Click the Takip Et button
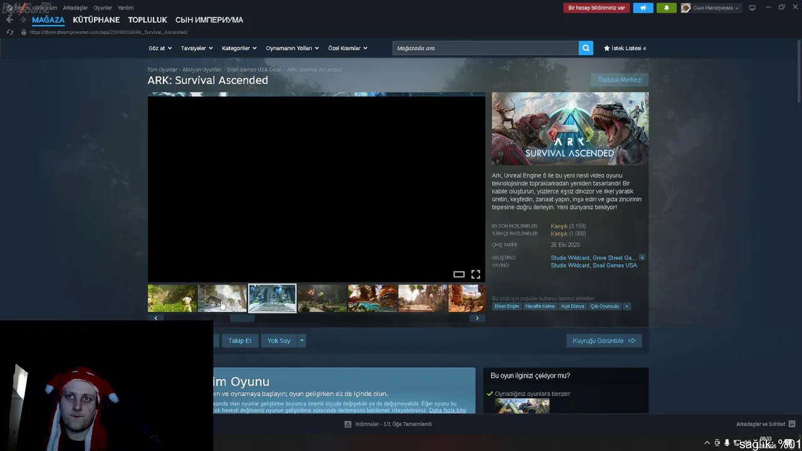This screenshot has height=451, width=802. 239,341
